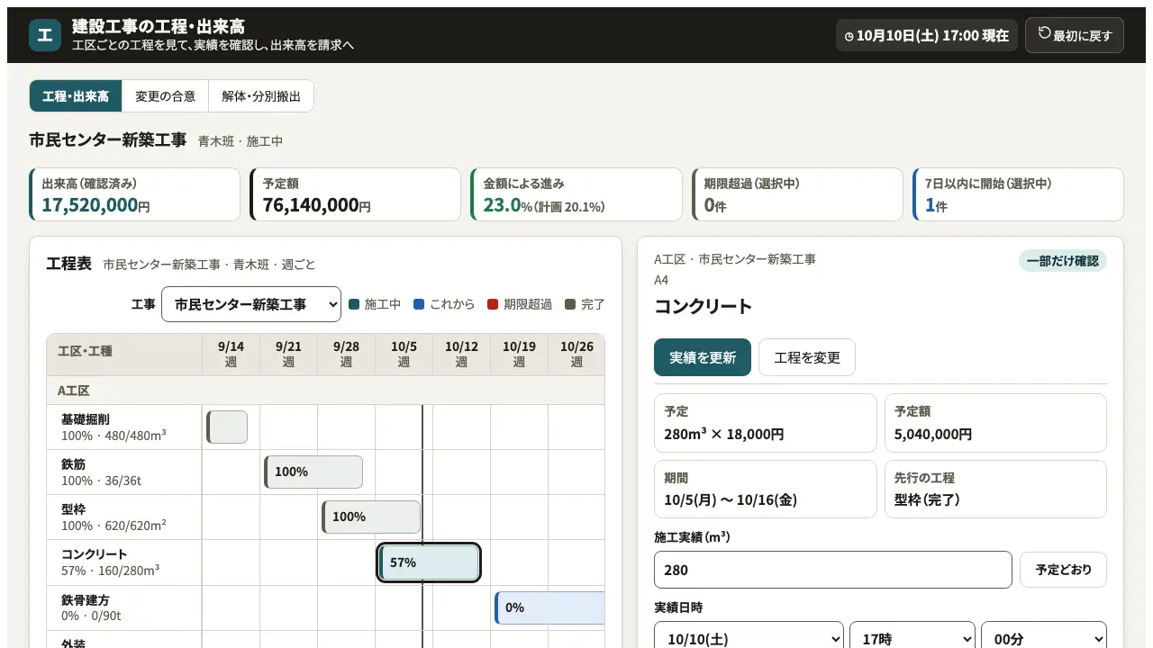
Task: Click the 9/14 週 column header
Action: coord(231,355)
